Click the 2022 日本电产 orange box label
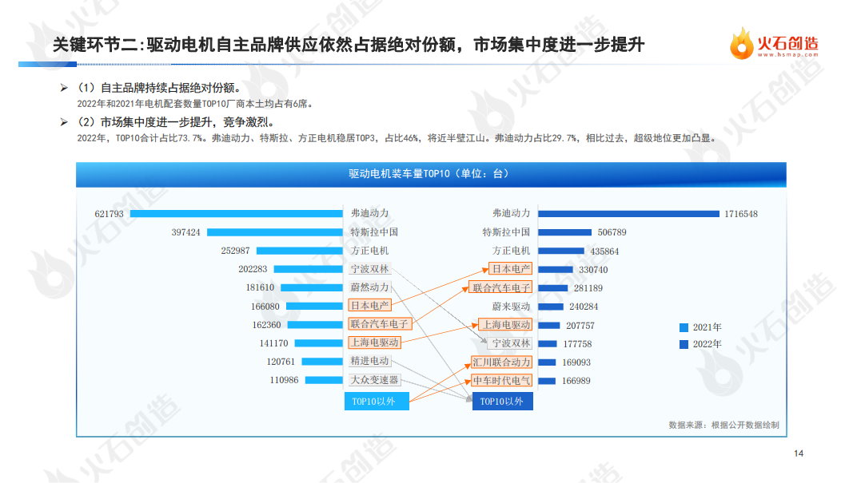 [x=511, y=268]
